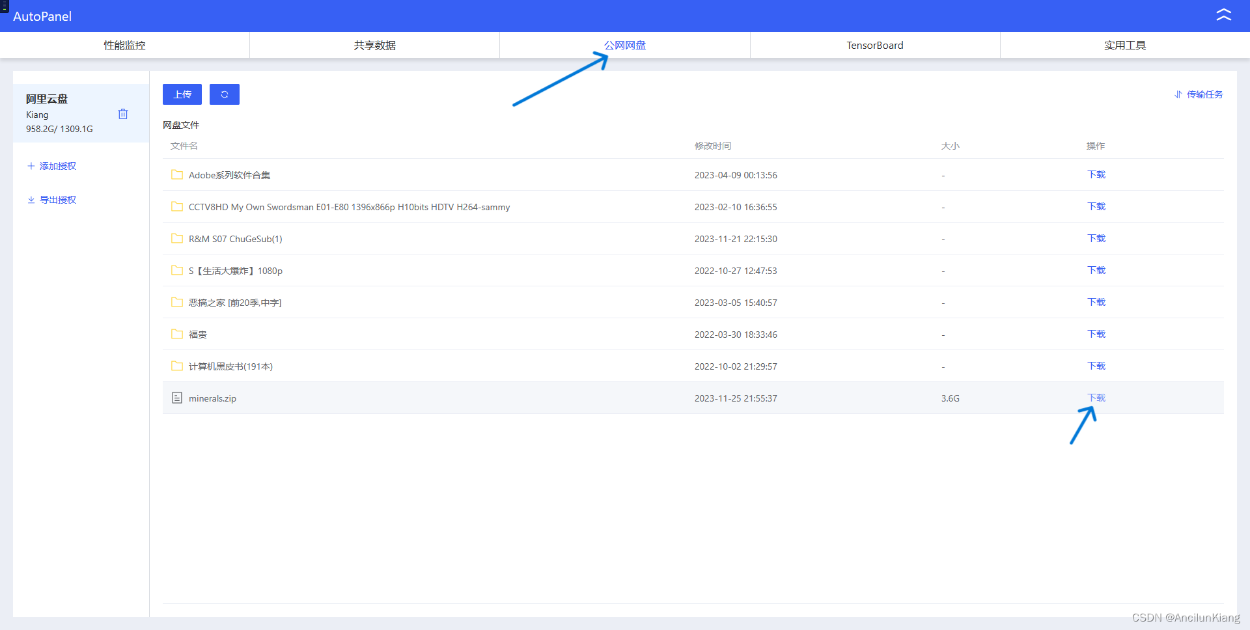Open the 实用工具 tab

1125,45
